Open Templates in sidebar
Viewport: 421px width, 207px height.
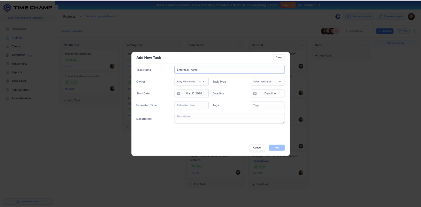click(x=19, y=55)
